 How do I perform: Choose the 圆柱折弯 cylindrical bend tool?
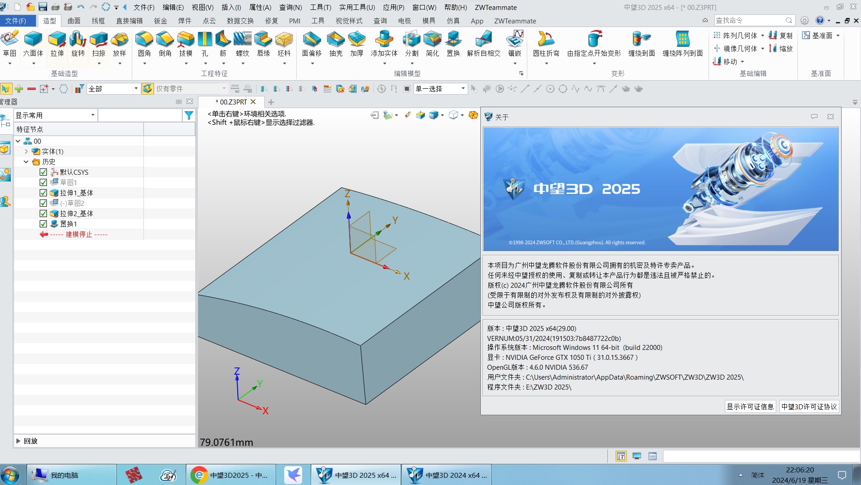point(546,44)
